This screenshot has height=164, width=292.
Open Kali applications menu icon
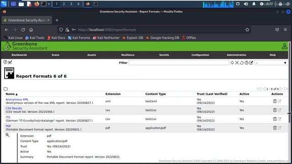pyautogui.click(x=4, y=4)
